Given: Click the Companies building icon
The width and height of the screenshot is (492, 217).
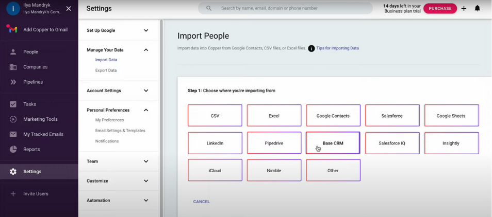Looking at the screenshot, I should (x=13, y=67).
